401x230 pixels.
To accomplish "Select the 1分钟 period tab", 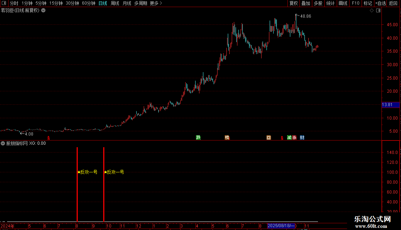I will click(x=27, y=3).
